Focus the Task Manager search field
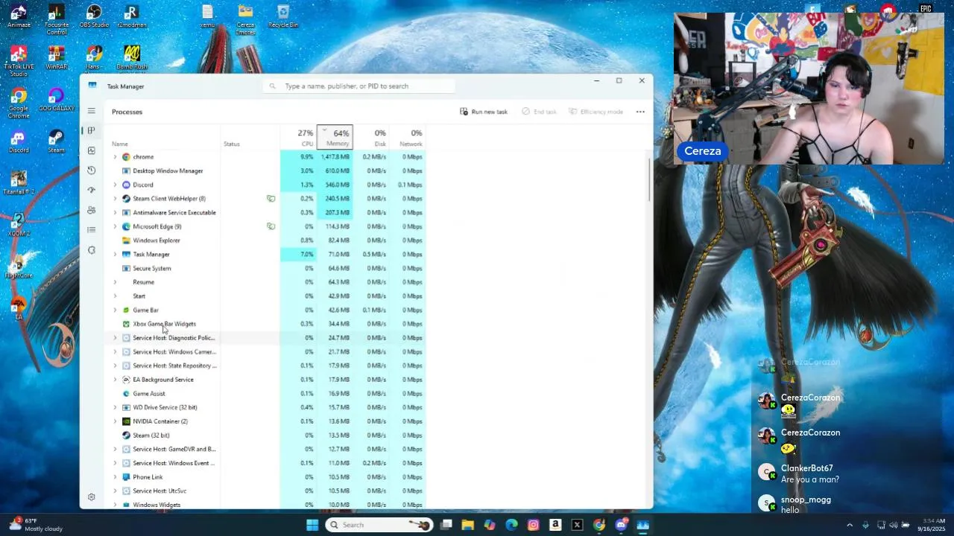Viewport: 954px width, 536px height. (360, 86)
